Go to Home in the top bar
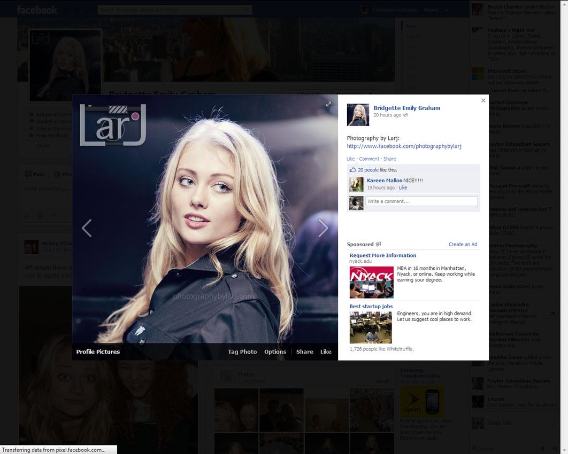The height and width of the screenshot is (454, 568). 431,10
